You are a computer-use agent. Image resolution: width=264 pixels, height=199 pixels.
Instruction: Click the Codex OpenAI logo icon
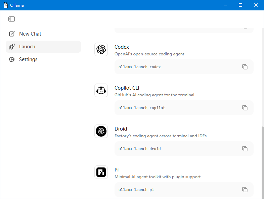click(x=101, y=49)
